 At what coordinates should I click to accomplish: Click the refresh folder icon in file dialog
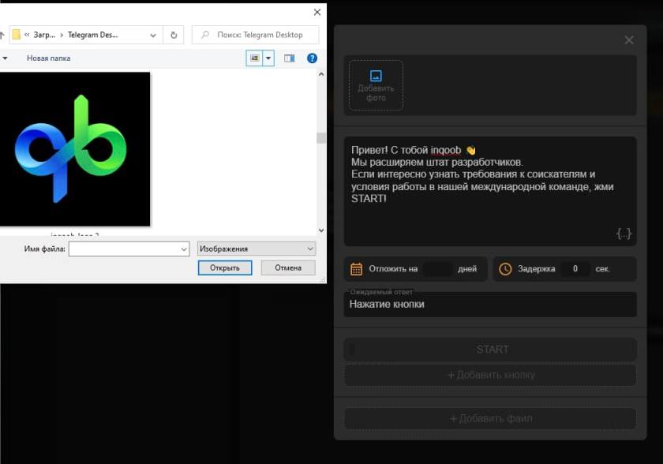(174, 35)
